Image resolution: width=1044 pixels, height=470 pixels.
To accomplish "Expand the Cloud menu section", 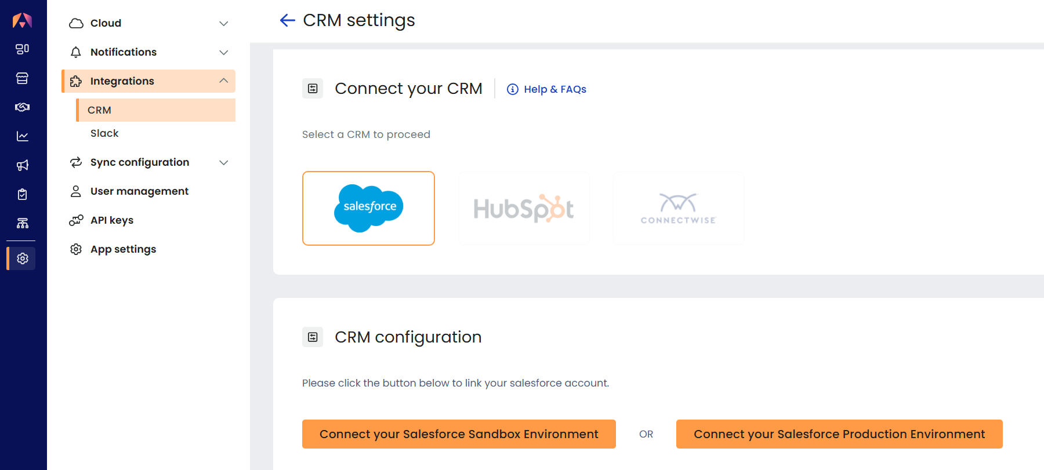I will click(x=148, y=23).
